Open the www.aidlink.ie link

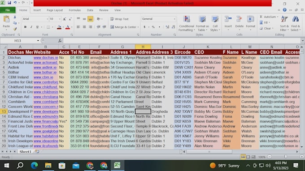click(45, 67)
